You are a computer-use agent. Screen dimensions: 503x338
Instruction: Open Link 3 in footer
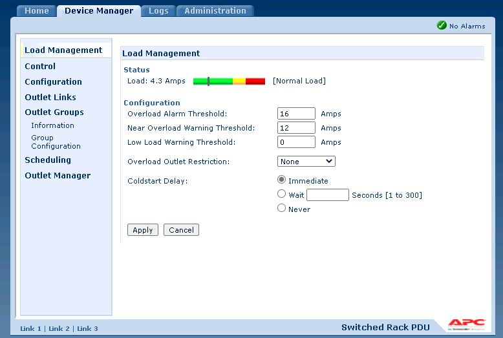[87, 329]
